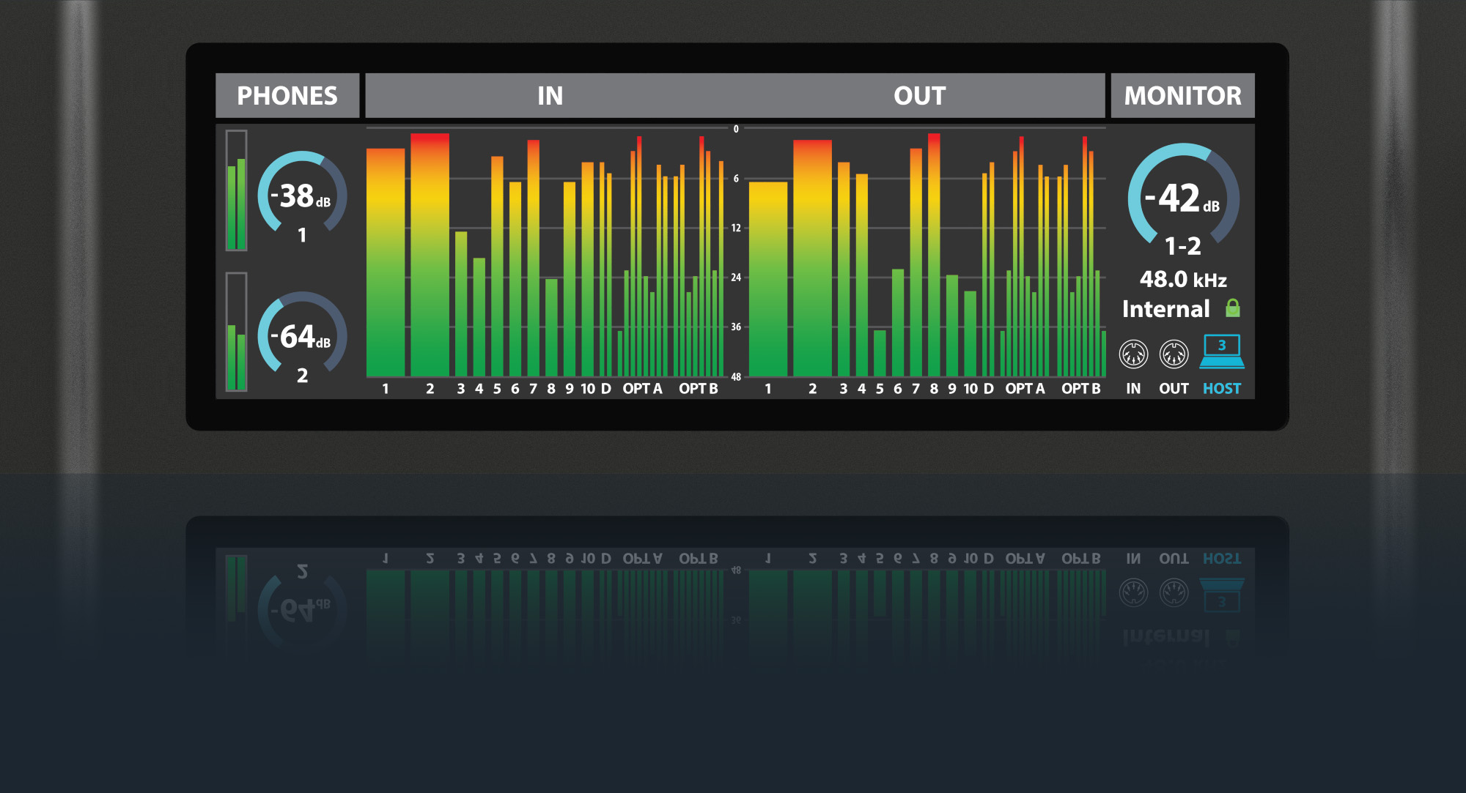1466x793 pixels.
Task: Click output channel 1 meter bar
Action: tap(767, 278)
